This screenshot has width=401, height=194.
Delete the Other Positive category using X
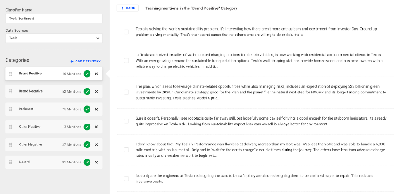tap(96, 127)
